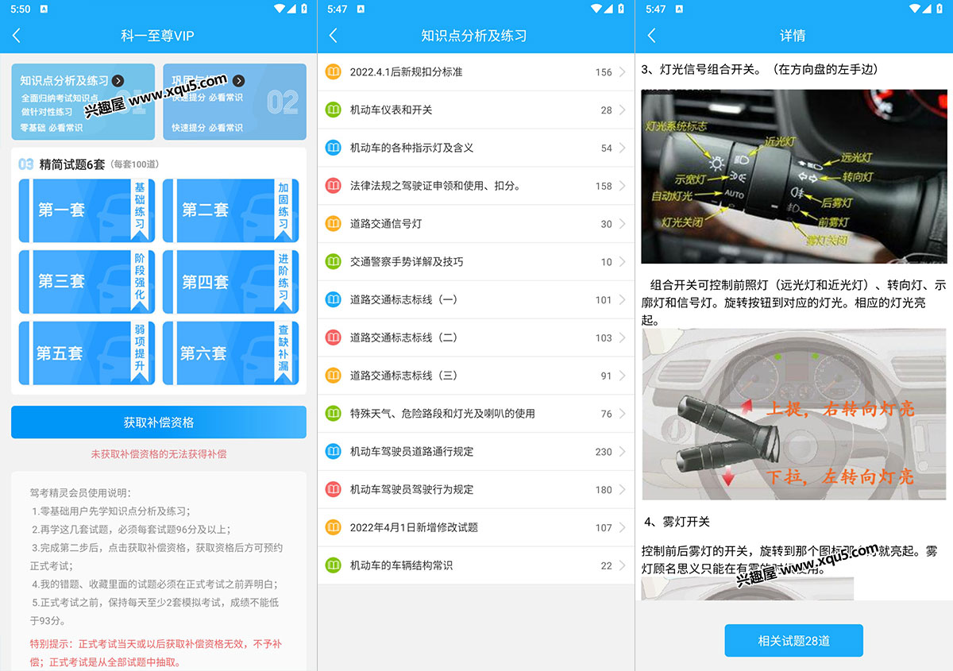The height and width of the screenshot is (671, 953).
Task: Tap 未获取补偿资格的无法获得补偿 notice
Action: [x=158, y=454]
